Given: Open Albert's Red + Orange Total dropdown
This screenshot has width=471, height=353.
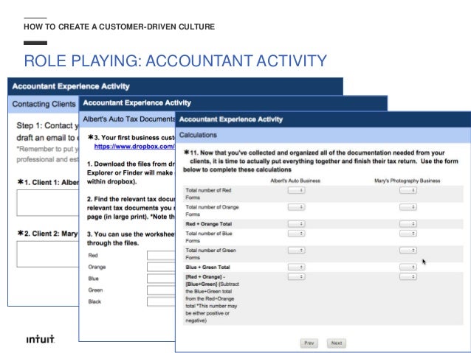Looking at the screenshot, I should tap(296, 224).
